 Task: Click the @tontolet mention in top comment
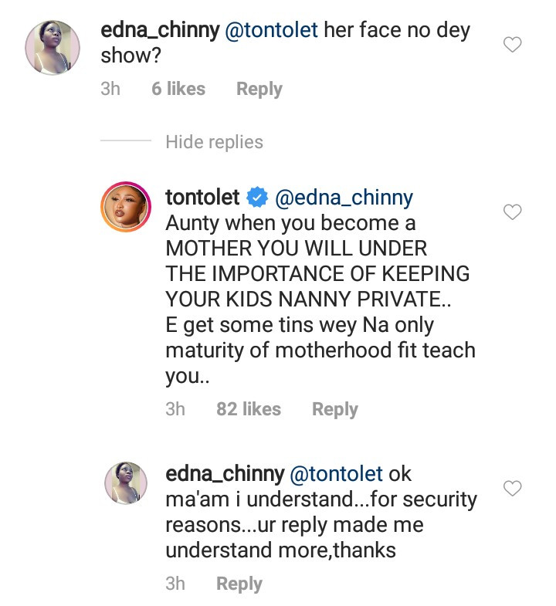(x=272, y=32)
